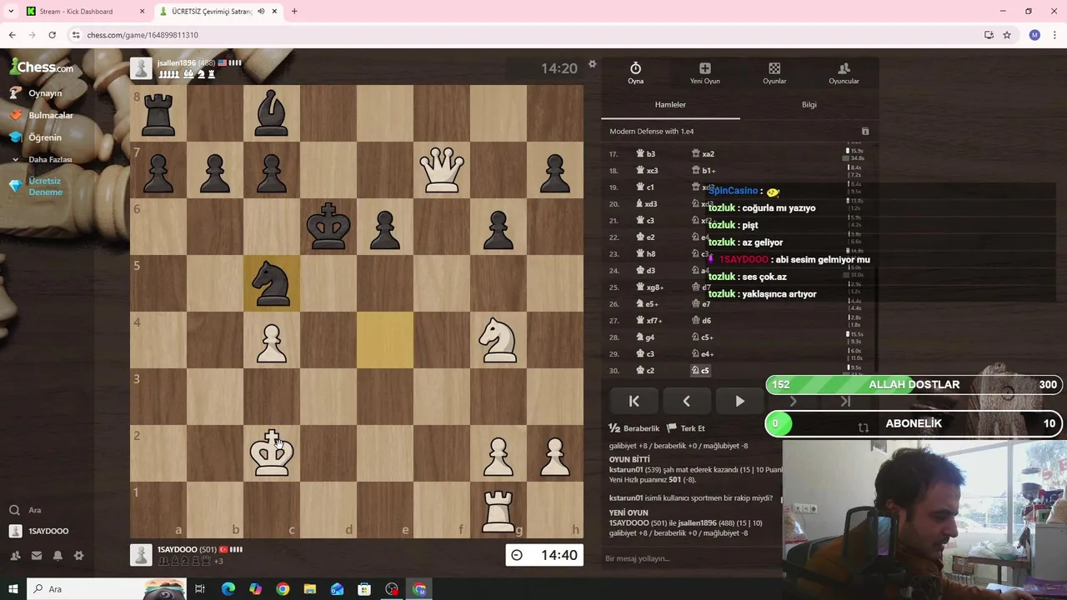The height and width of the screenshot is (600, 1067).
Task: Offer a draw with Beraberlik
Action: (x=634, y=428)
